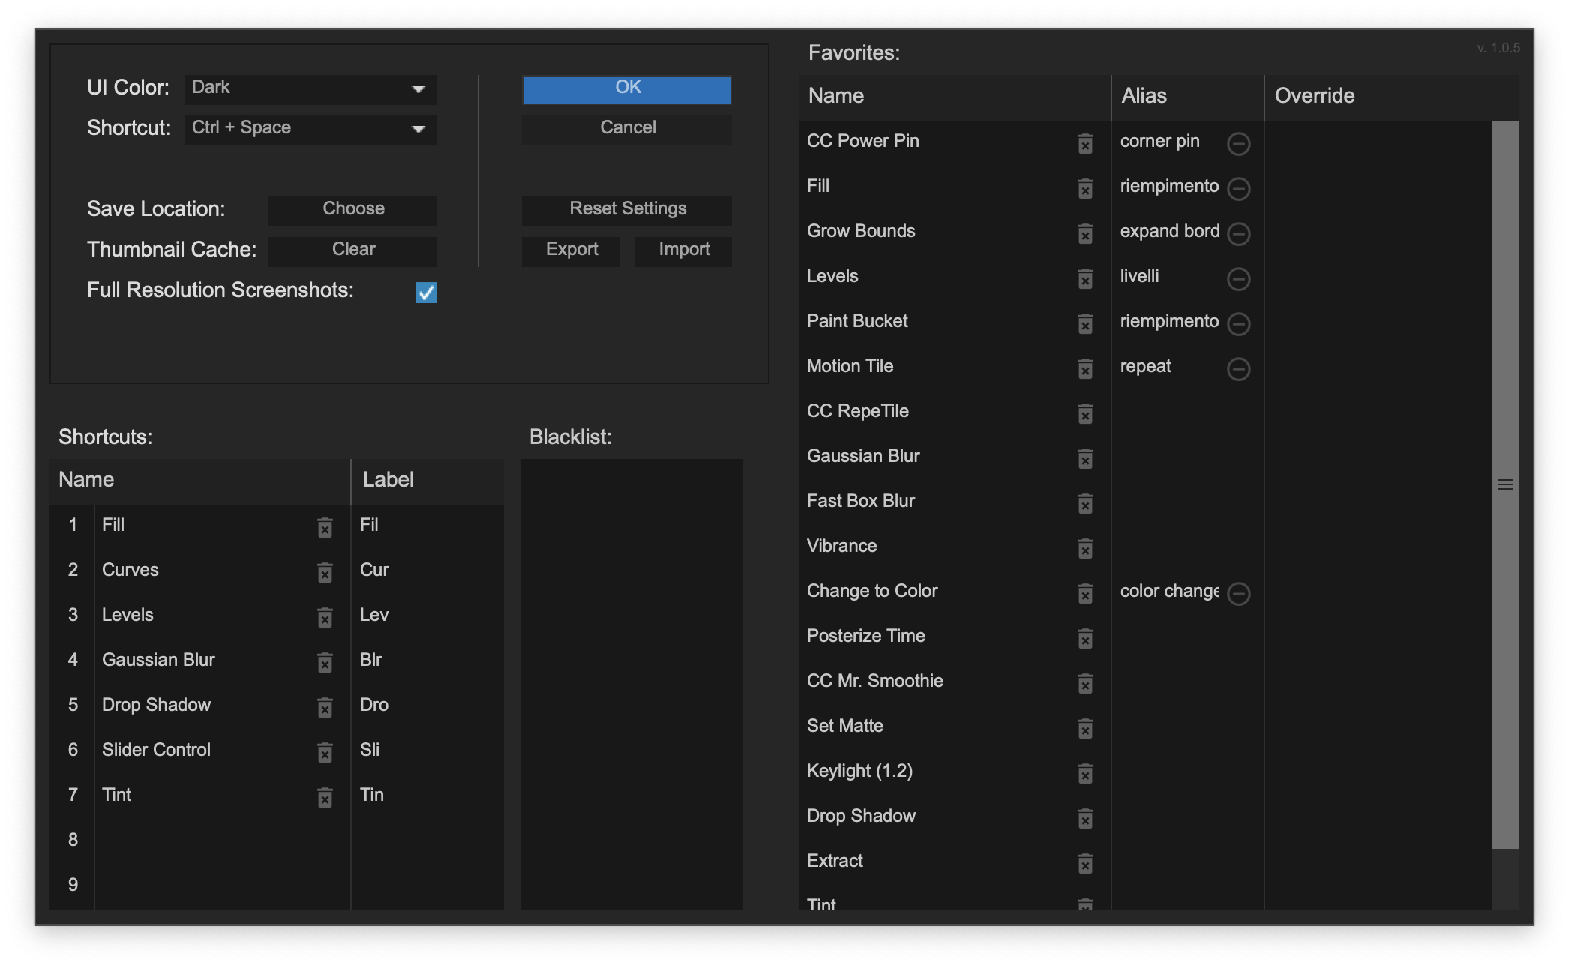Viewport: 1569px width, 966px height.
Task: Choose a save location
Action: tap(352, 210)
